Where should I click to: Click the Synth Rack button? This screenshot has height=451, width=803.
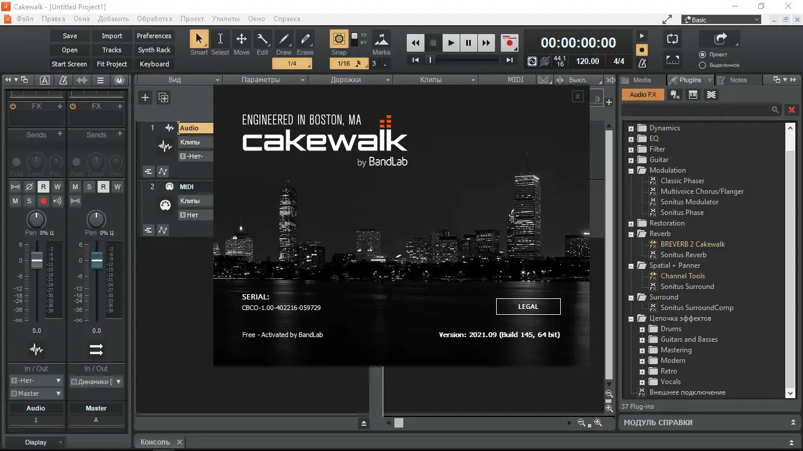(154, 50)
